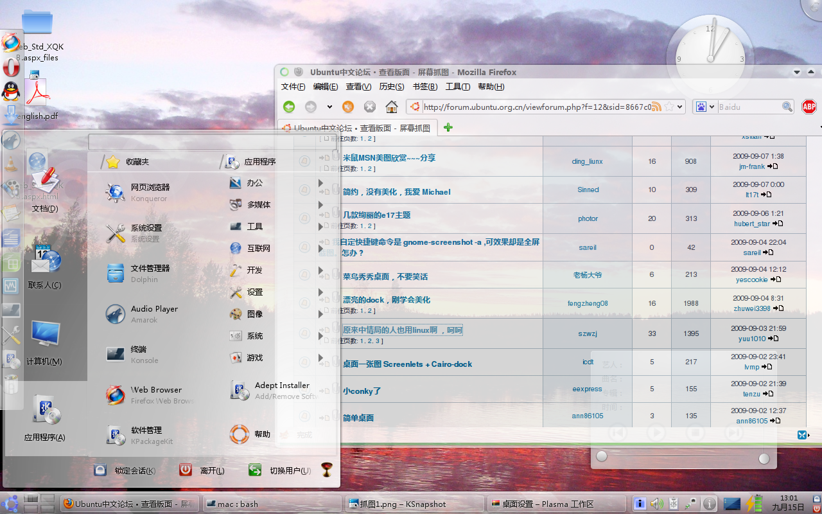This screenshot has height=514, width=822.
Task: Open thread 简约，没有美化，我爱 Michael
Action: (397, 191)
